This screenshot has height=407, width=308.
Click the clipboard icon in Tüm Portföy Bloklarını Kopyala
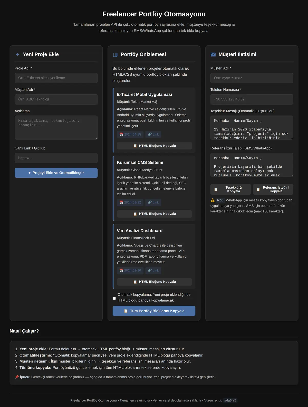coord(126,311)
